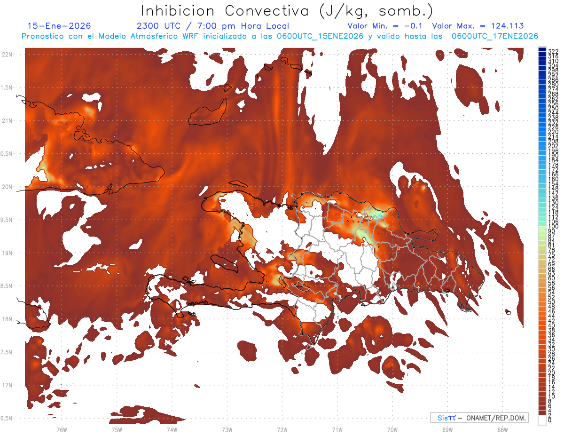Click the "68W" longitude label

502,429
